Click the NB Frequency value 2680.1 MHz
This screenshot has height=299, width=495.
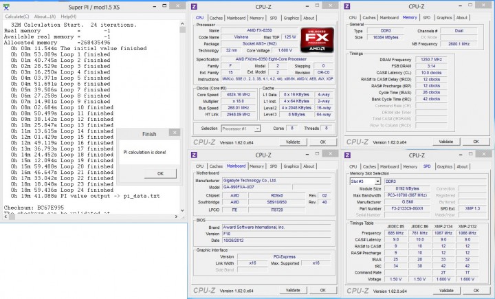pyautogui.click(x=459, y=44)
